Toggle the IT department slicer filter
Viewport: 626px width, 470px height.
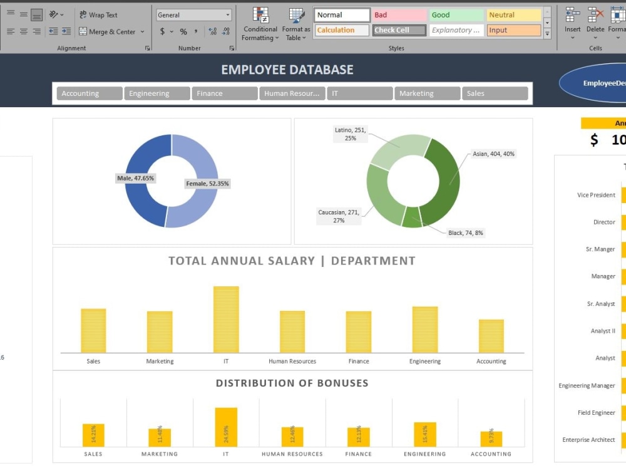[x=359, y=93]
